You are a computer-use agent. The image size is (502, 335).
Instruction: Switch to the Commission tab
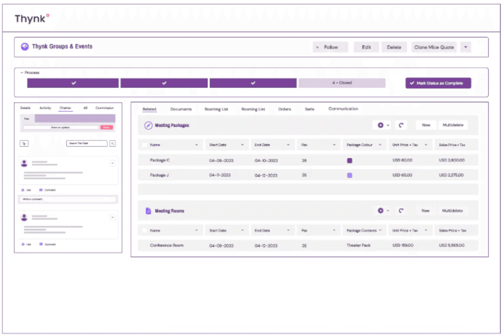104,108
